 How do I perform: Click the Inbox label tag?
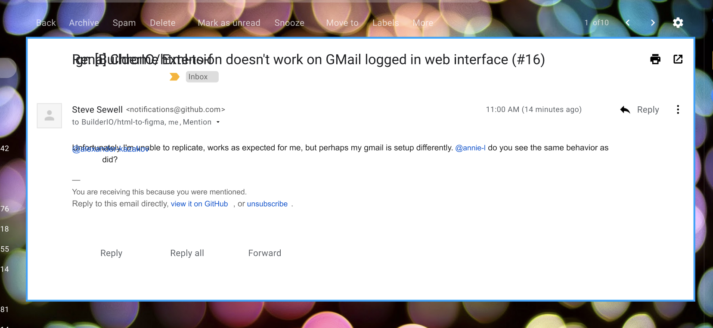pos(201,76)
